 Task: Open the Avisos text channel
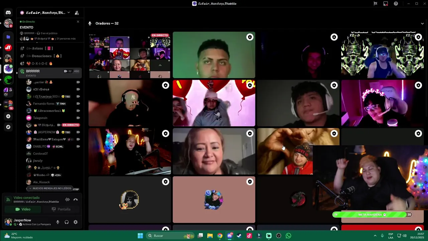(x=50, y=49)
